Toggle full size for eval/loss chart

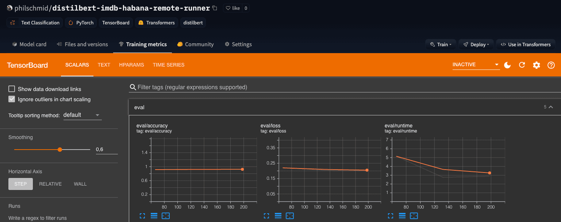[x=266, y=216]
